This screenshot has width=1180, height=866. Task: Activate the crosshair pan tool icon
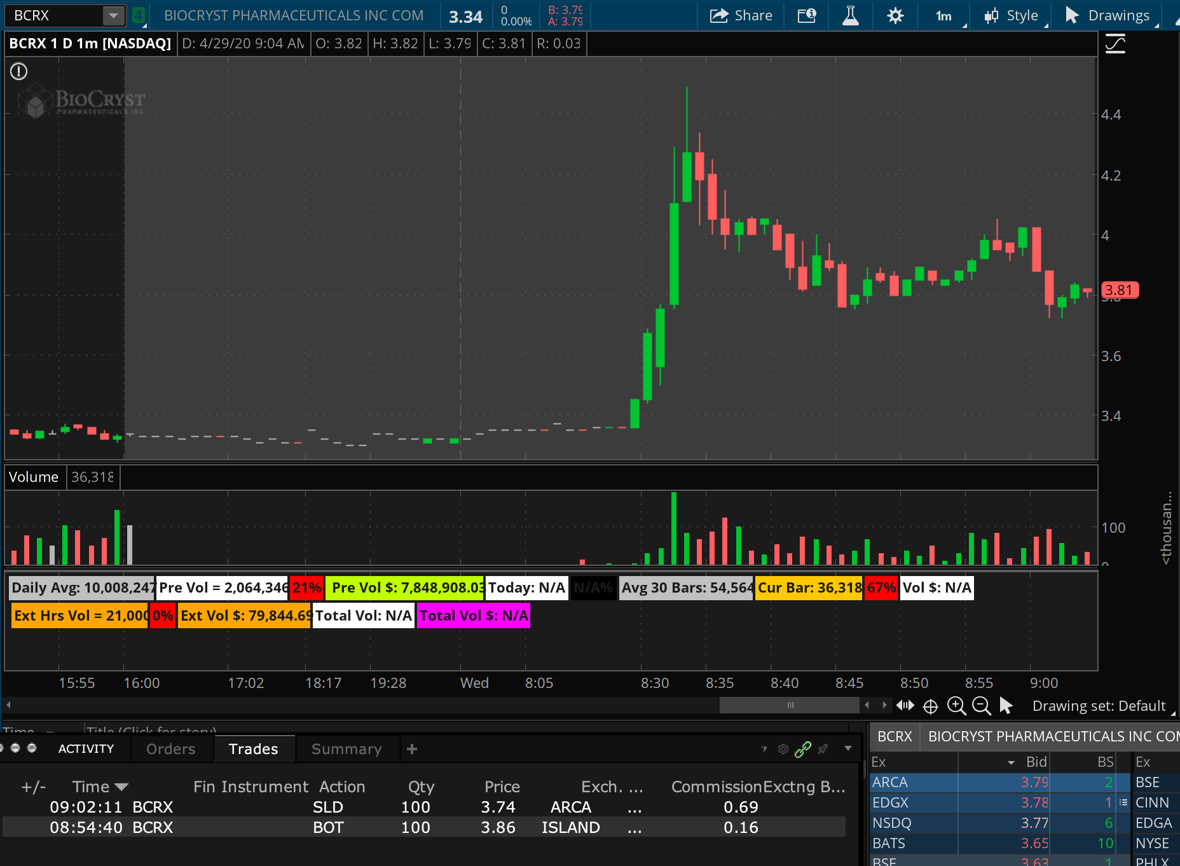(x=931, y=706)
